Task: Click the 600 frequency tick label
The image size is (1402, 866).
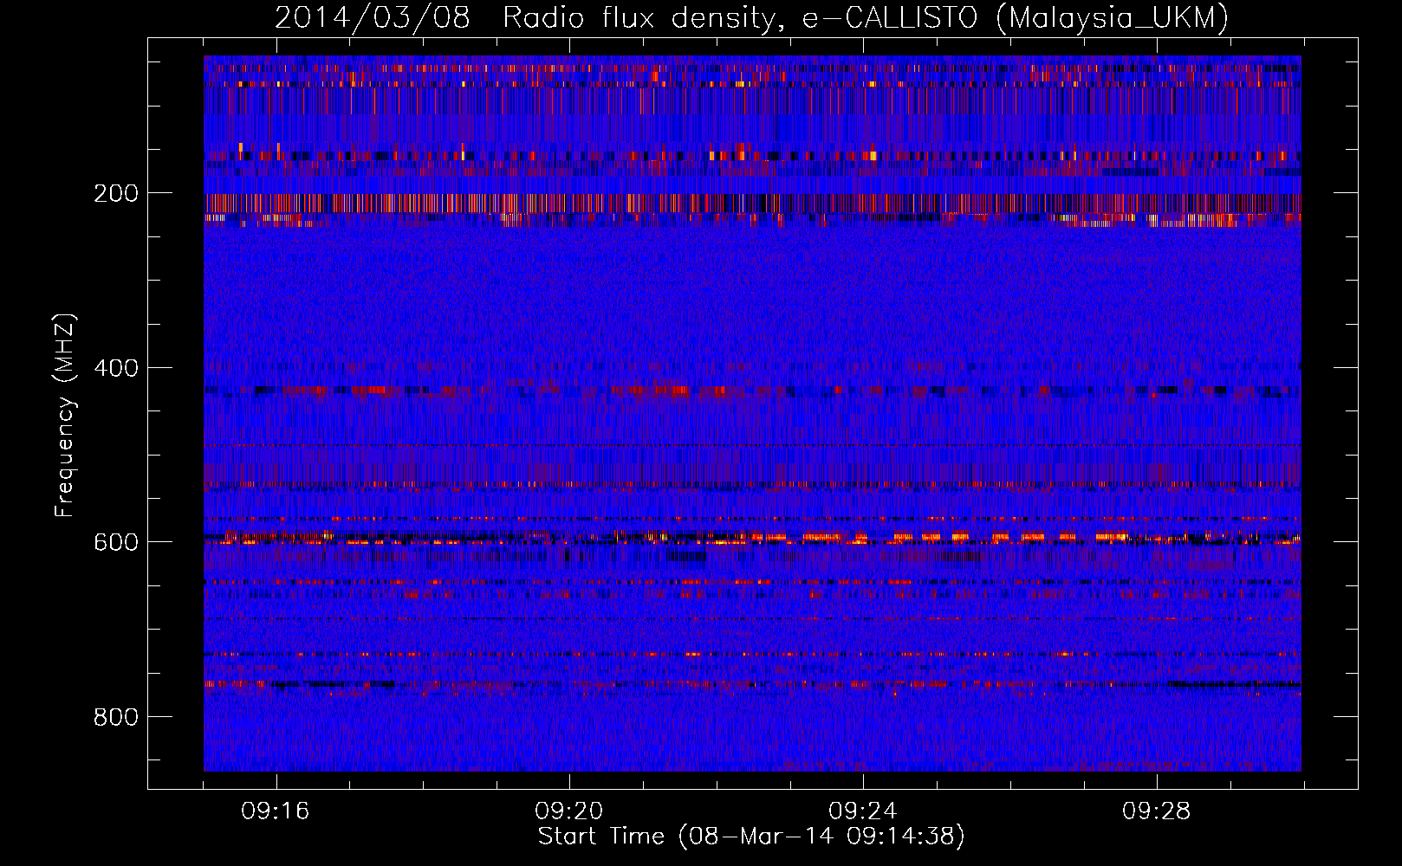Action: 115,542
